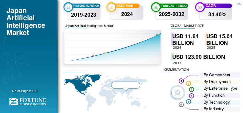Click the download icon in top-right corner
The width and height of the screenshot is (243, 113).
pos(239,3)
